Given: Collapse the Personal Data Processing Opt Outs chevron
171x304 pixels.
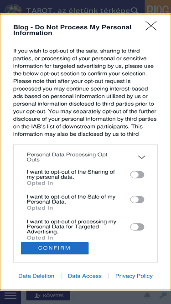Looking at the screenshot, I should tap(141, 157).
